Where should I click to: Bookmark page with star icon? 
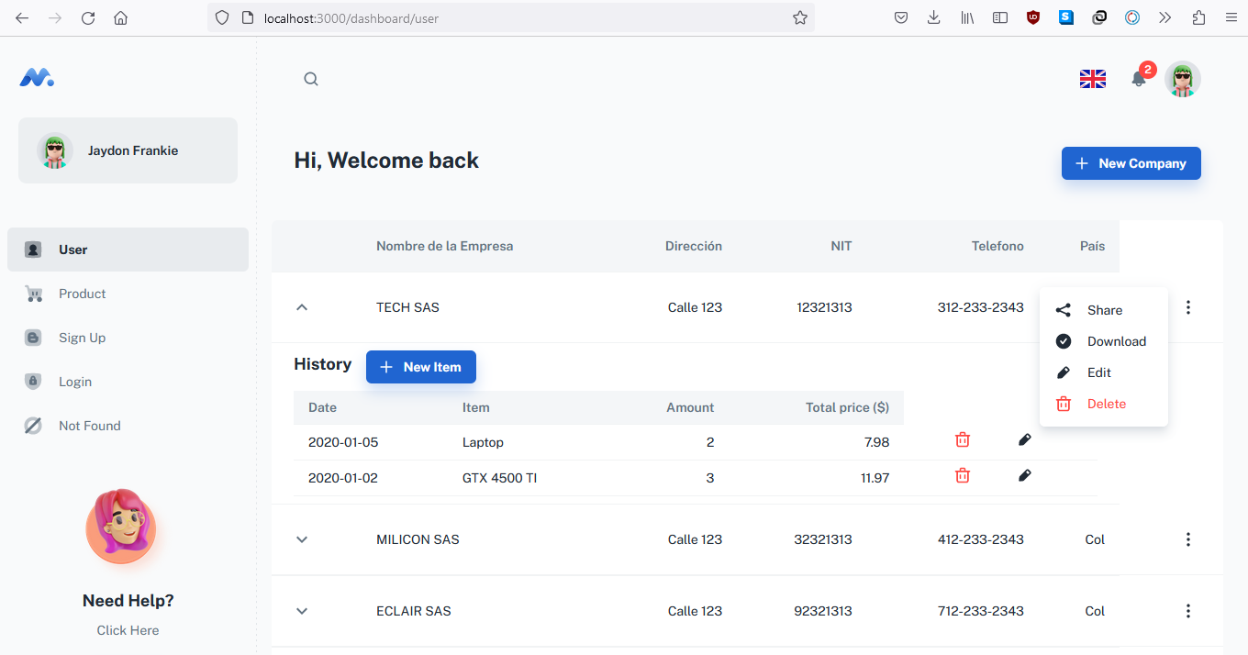800,17
